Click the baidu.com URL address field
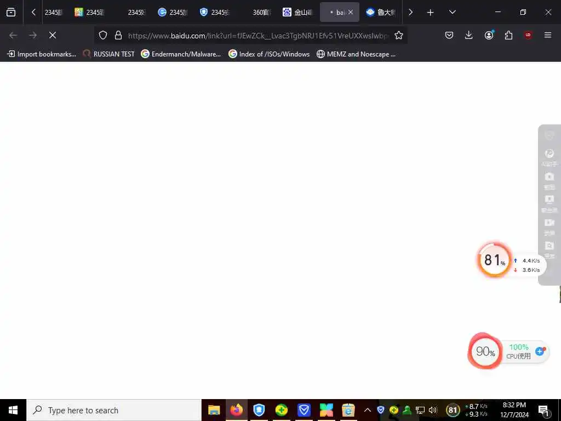This screenshot has height=421, width=561. click(x=258, y=36)
